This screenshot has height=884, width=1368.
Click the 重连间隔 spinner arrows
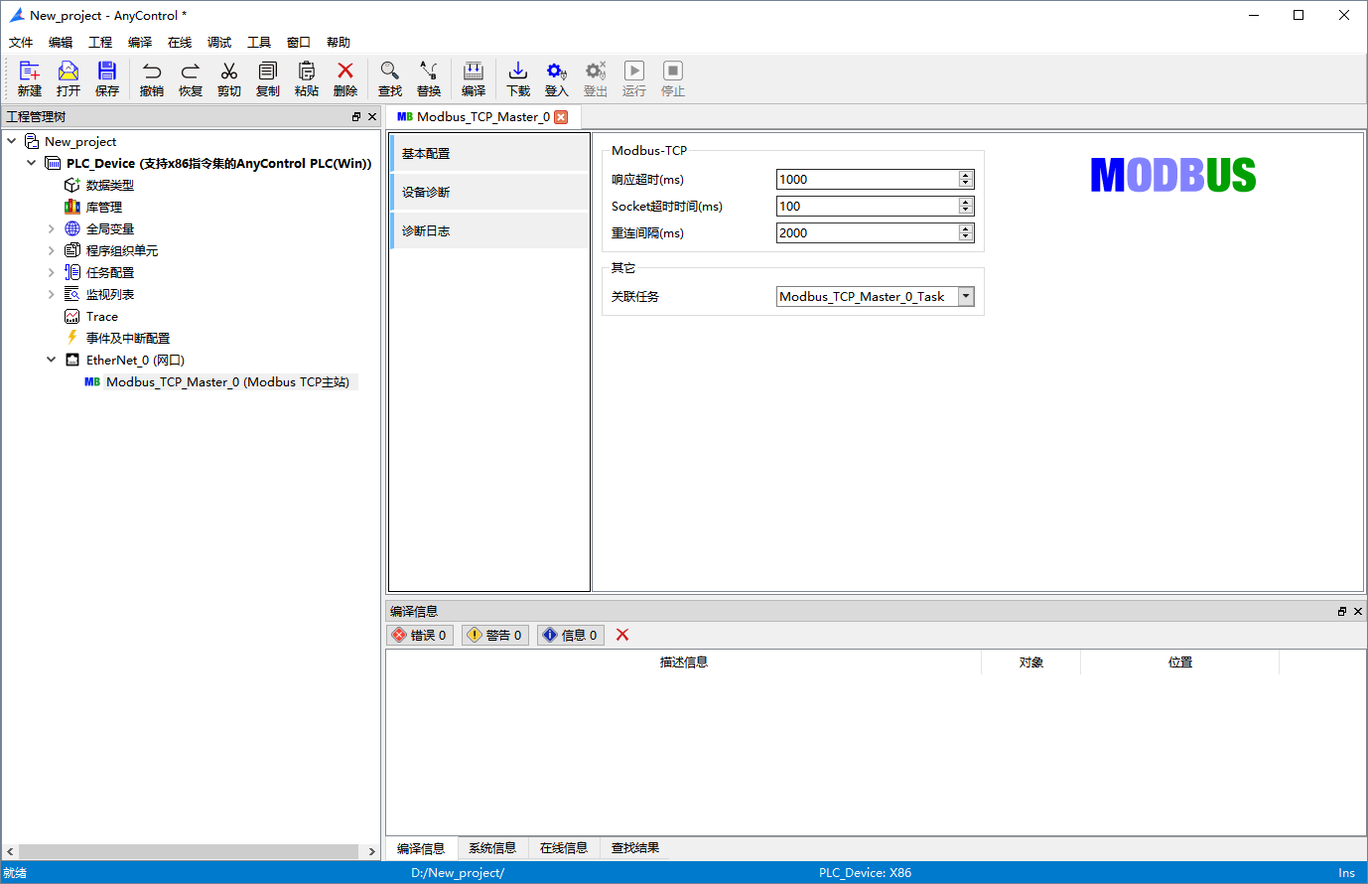click(x=966, y=232)
